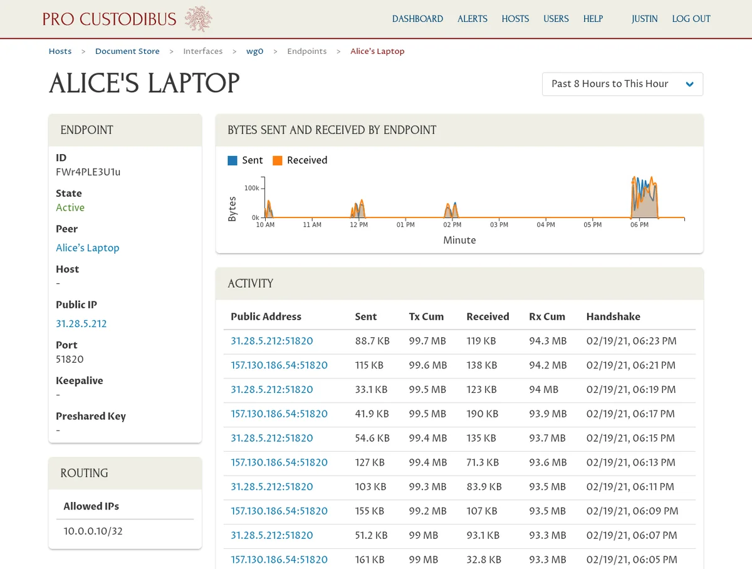Viewport: 752px width, 569px height.
Task: Select wg0 interface in the breadcrumb
Action: tap(254, 51)
